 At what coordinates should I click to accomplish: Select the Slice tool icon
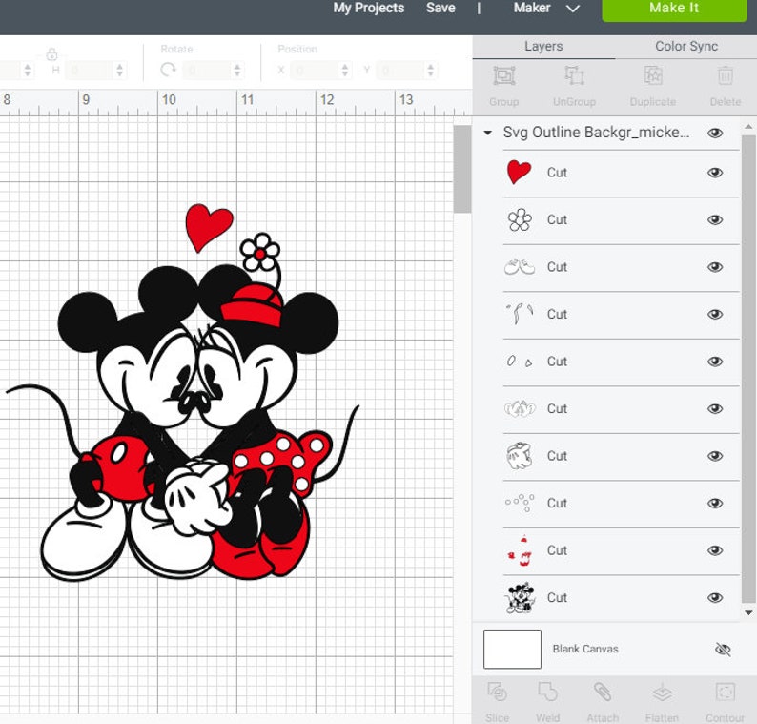[497, 692]
